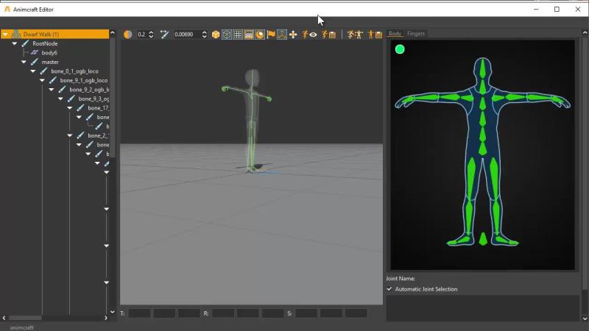Collapse the bone_9_3 expander arrow
This screenshot has height=331, width=589.
[x=60, y=99]
